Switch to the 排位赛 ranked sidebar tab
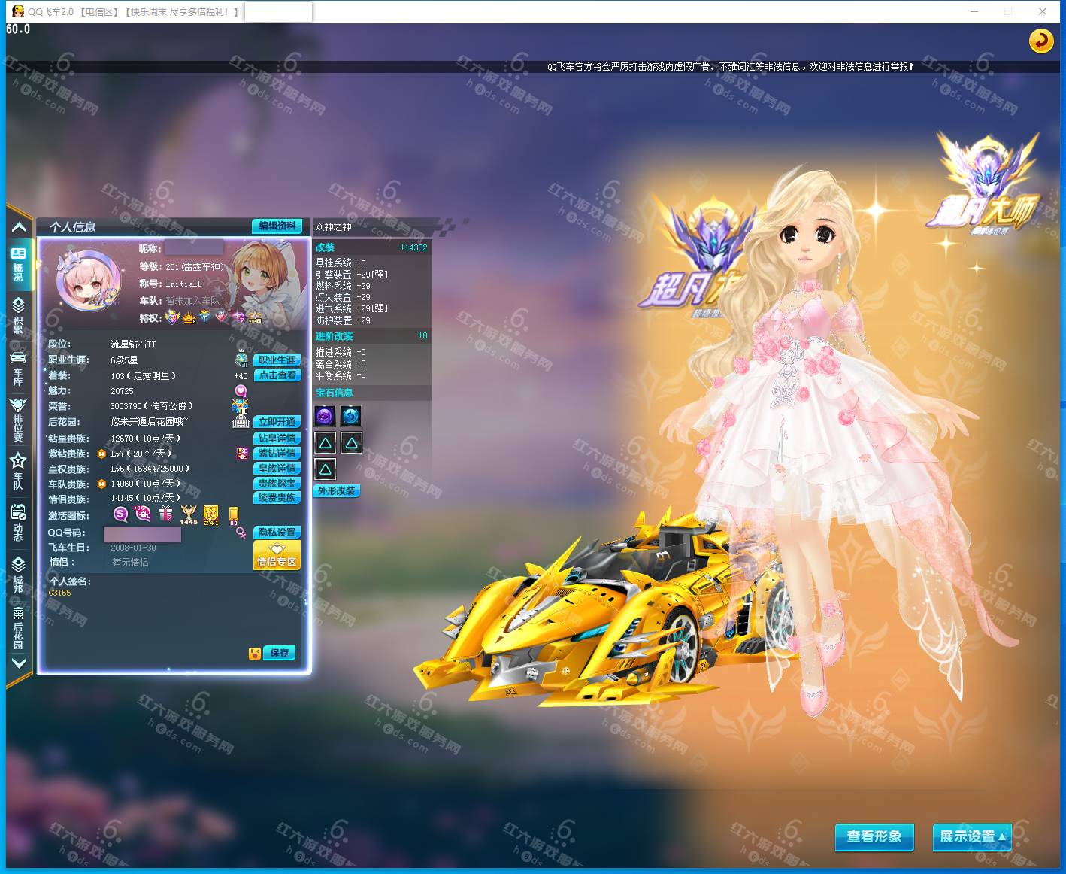 [18, 419]
